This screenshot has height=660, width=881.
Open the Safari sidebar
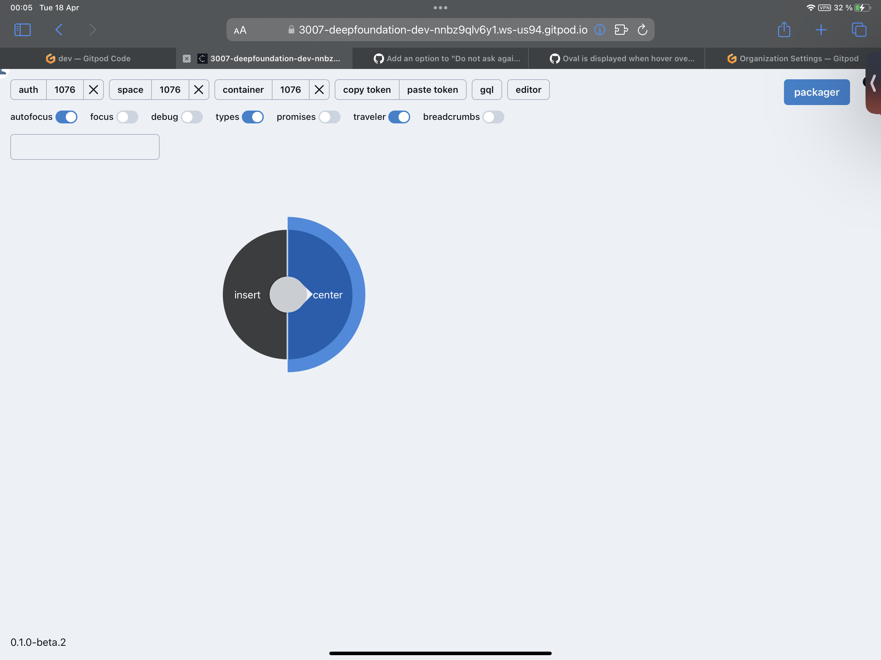(x=22, y=29)
